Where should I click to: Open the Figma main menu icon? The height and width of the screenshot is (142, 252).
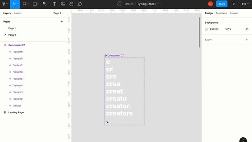click(x=4, y=4)
